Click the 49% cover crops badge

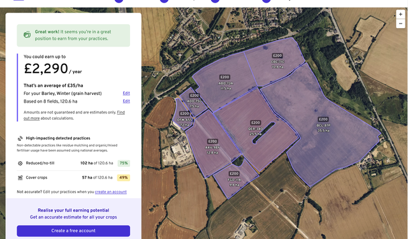(123, 178)
